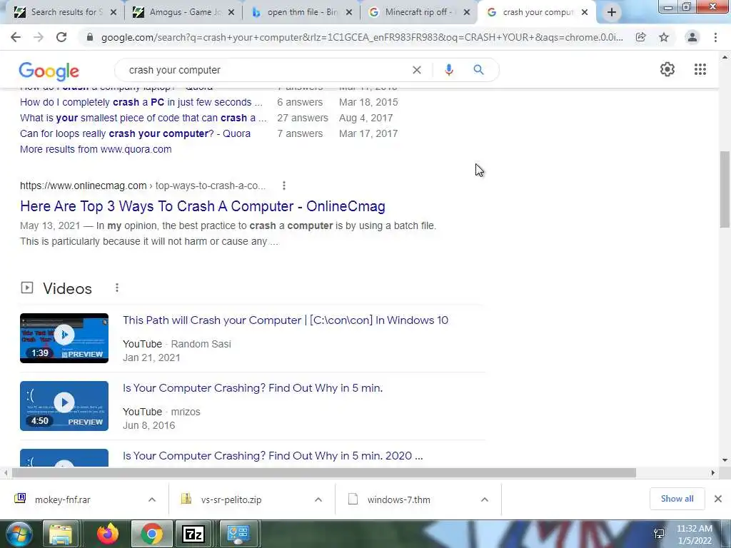The height and width of the screenshot is (548, 731).
Task: Play the 1:39 video thumbnail preview
Action: coord(64,338)
